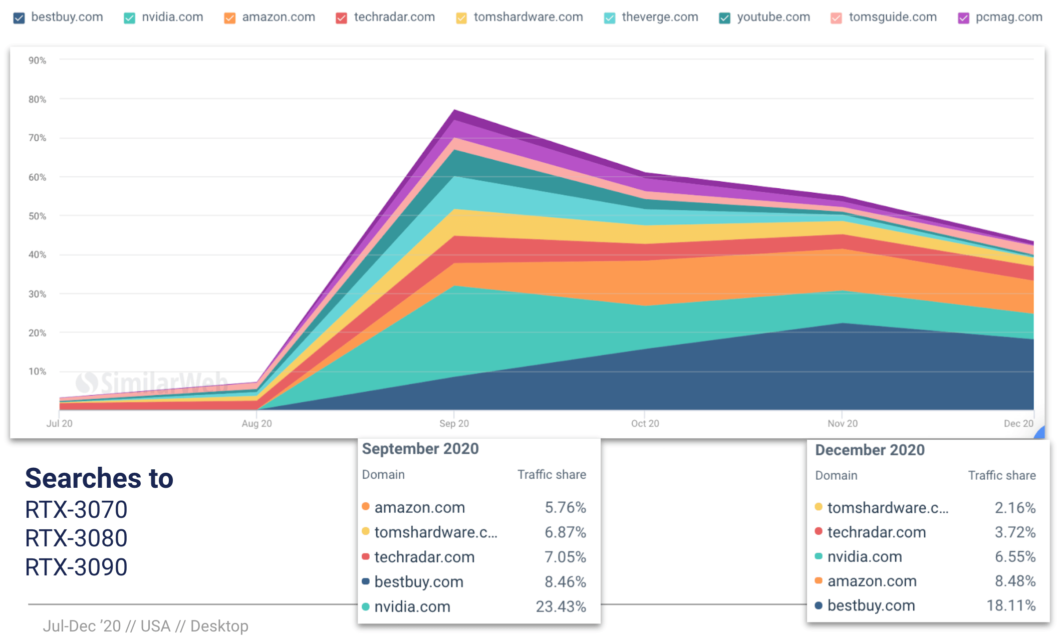Image resolution: width=1062 pixels, height=639 pixels.
Task: Click tomshardware 2.16% row in December tooltip
Action: [925, 508]
